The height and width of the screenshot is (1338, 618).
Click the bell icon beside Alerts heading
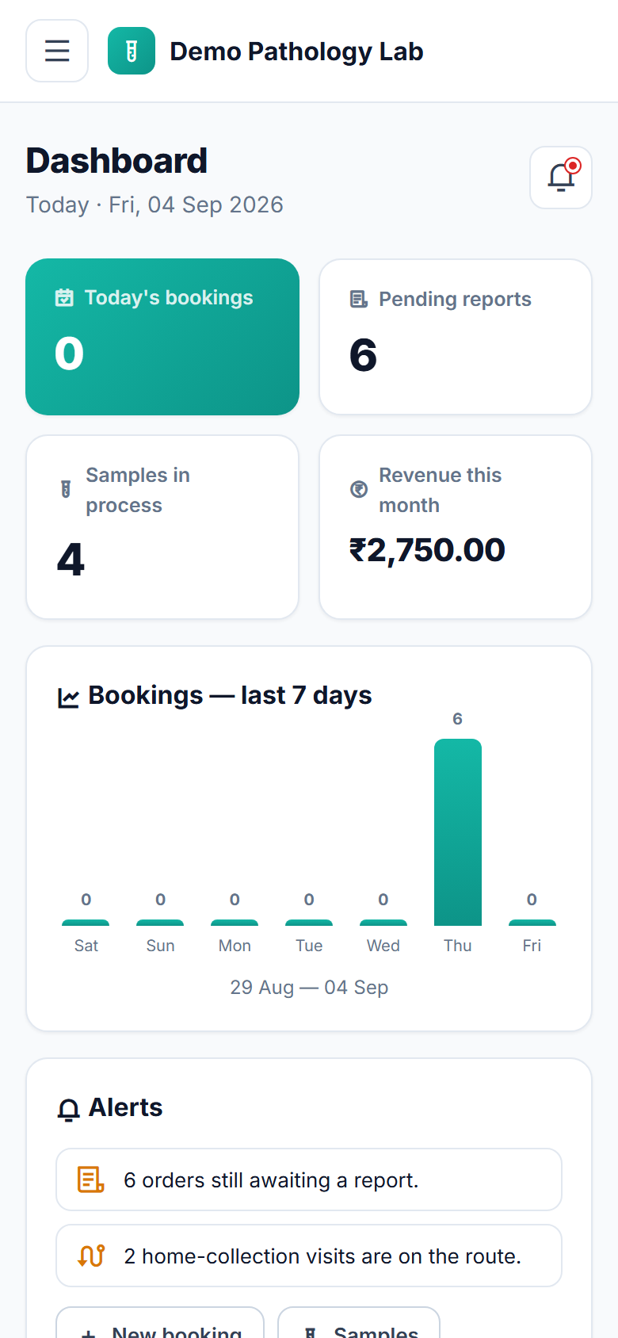[69, 1110]
